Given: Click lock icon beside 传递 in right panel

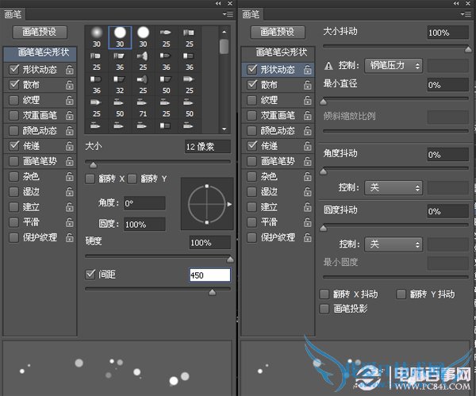Looking at the screenshot, I should [x=308, y=146].
